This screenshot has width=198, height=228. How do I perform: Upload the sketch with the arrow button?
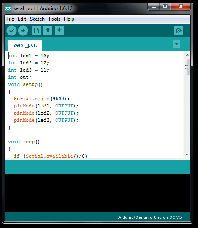[x=23, y=30]
